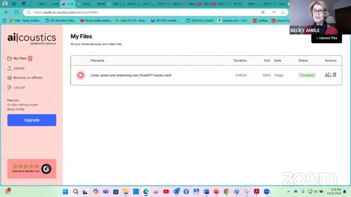Open Microsoft Word from taskbar
The height and width of the screenshot is (197, 351).
[206, 192]
